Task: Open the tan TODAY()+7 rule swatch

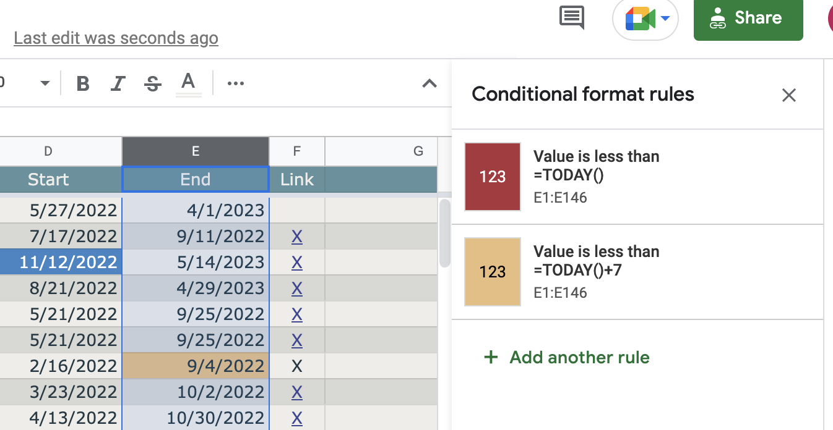Action: [x=493, y=272]
